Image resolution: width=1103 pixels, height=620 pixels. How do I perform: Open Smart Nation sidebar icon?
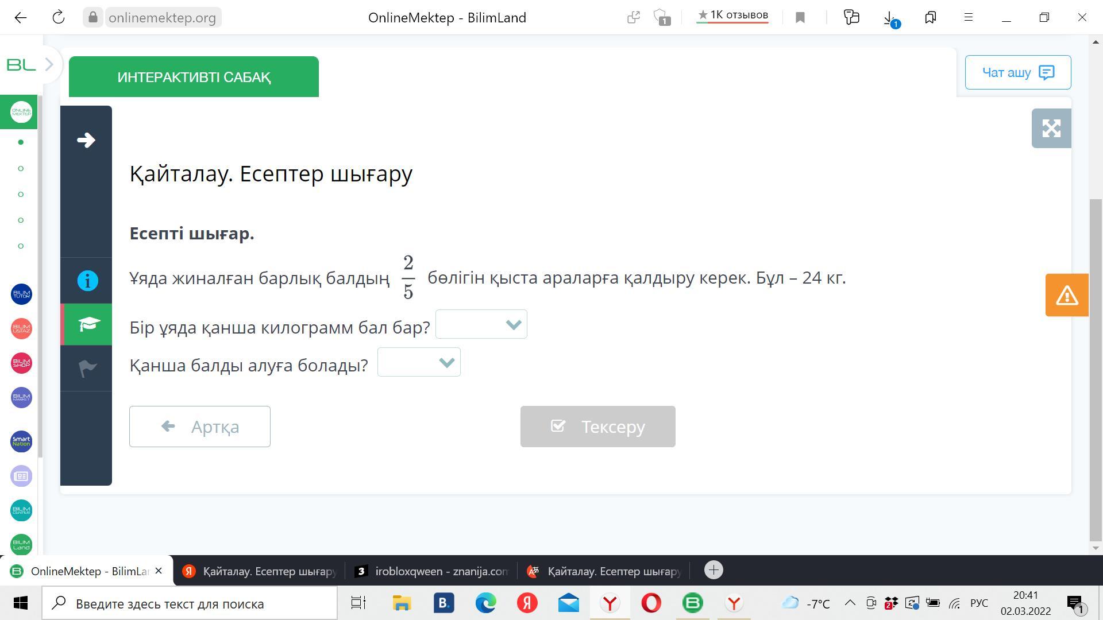[x=21, y=441]
